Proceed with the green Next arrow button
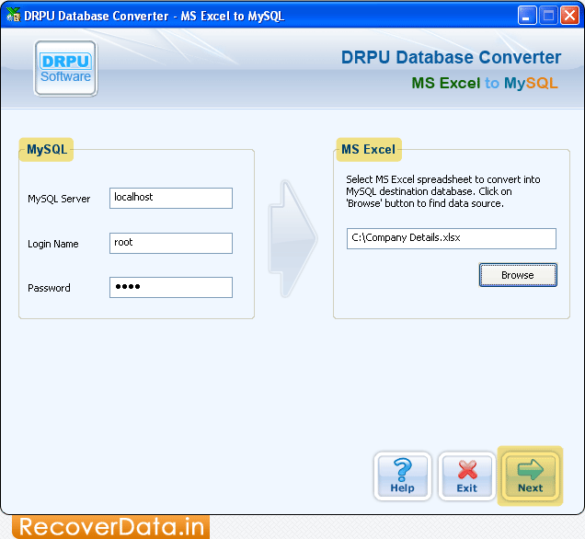The width and height of the screenshot is (585, 539). point(530,476)
